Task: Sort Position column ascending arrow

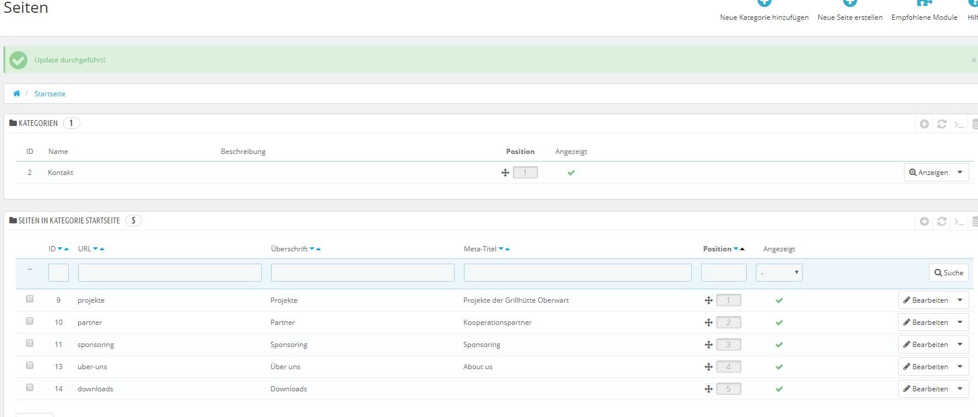Action: click(742, 249)
